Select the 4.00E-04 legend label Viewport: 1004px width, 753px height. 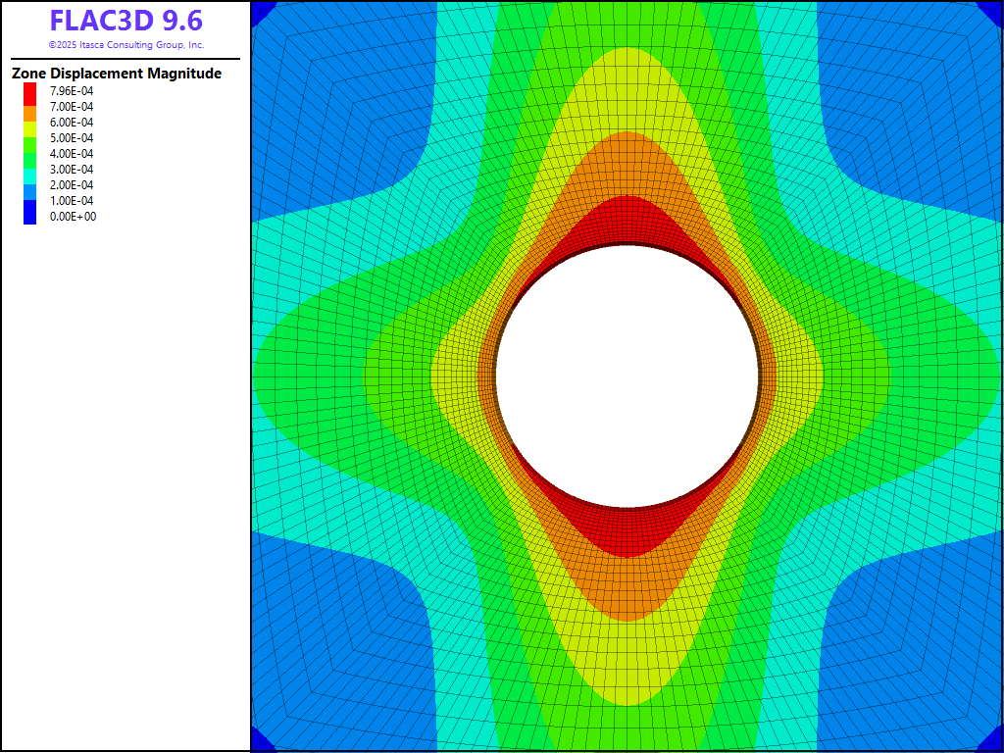coord(72,154)
